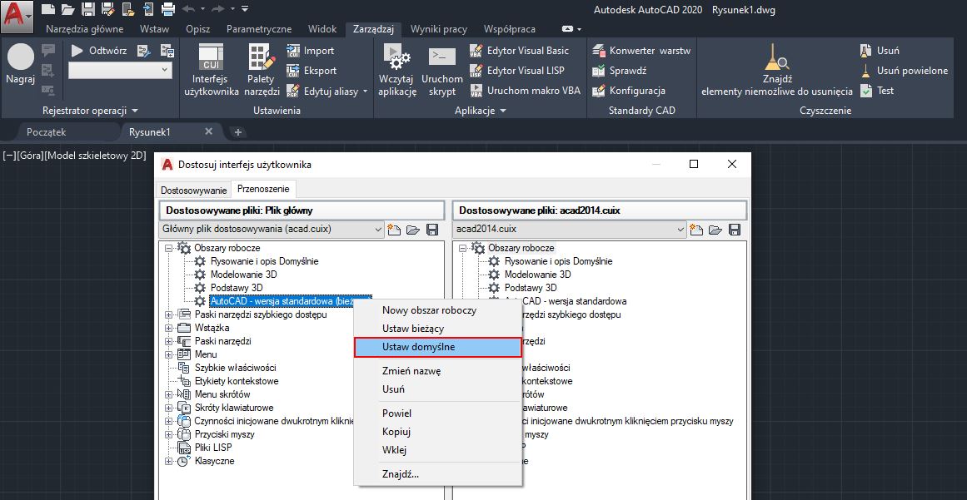Click Uruchom skrypt icon

(x=442, y=70)
